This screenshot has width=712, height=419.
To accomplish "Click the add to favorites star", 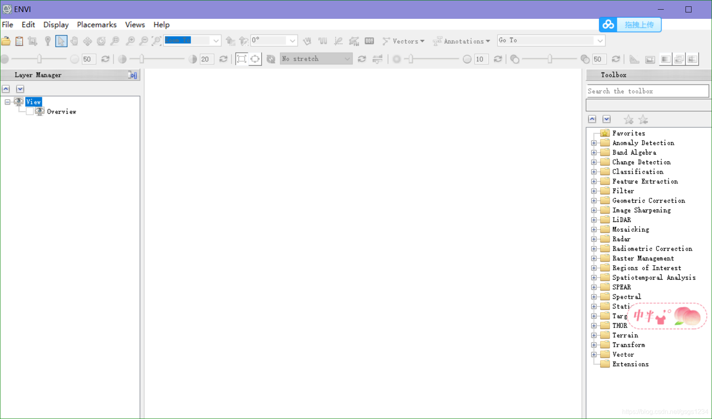I will click(x=629, y=119).
